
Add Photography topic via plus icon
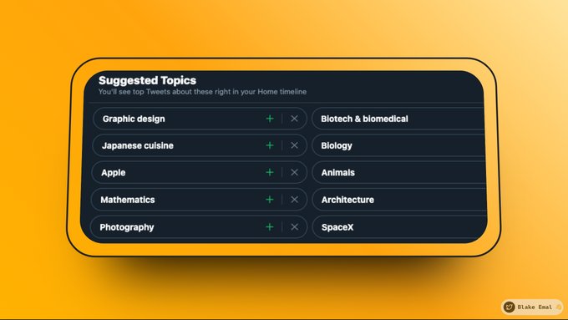point(270,227)
